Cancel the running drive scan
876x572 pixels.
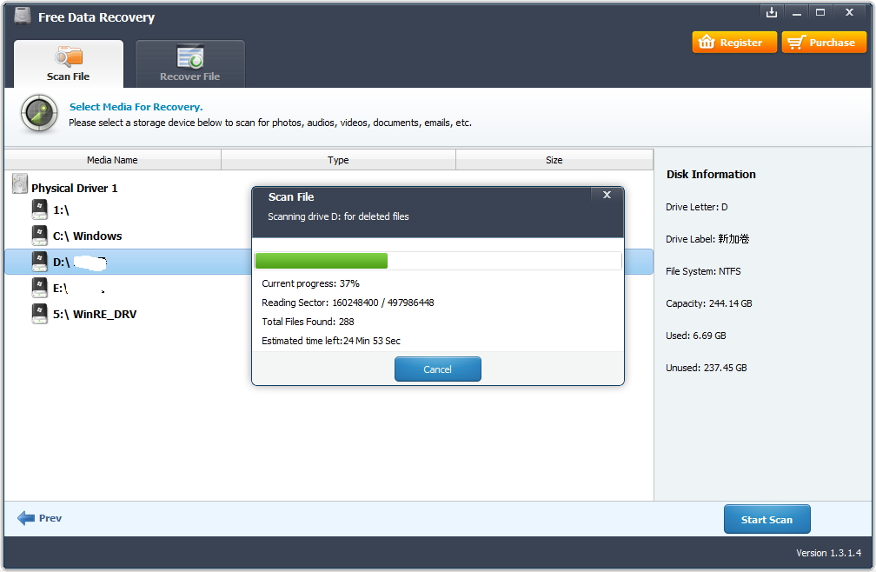437,369
